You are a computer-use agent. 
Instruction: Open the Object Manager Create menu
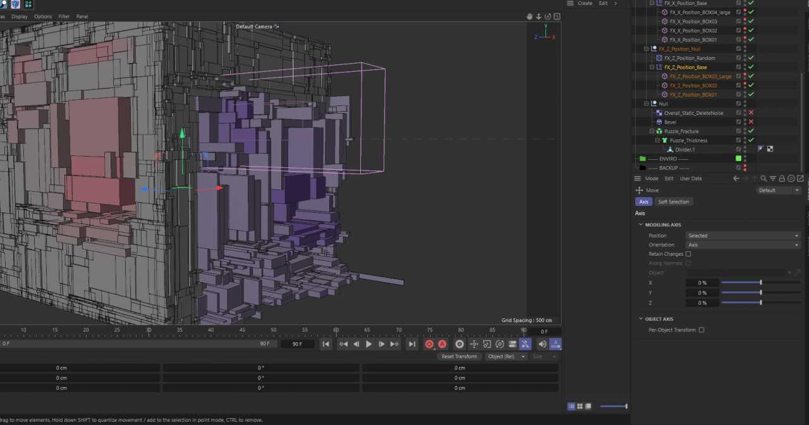tap(585, 3)
